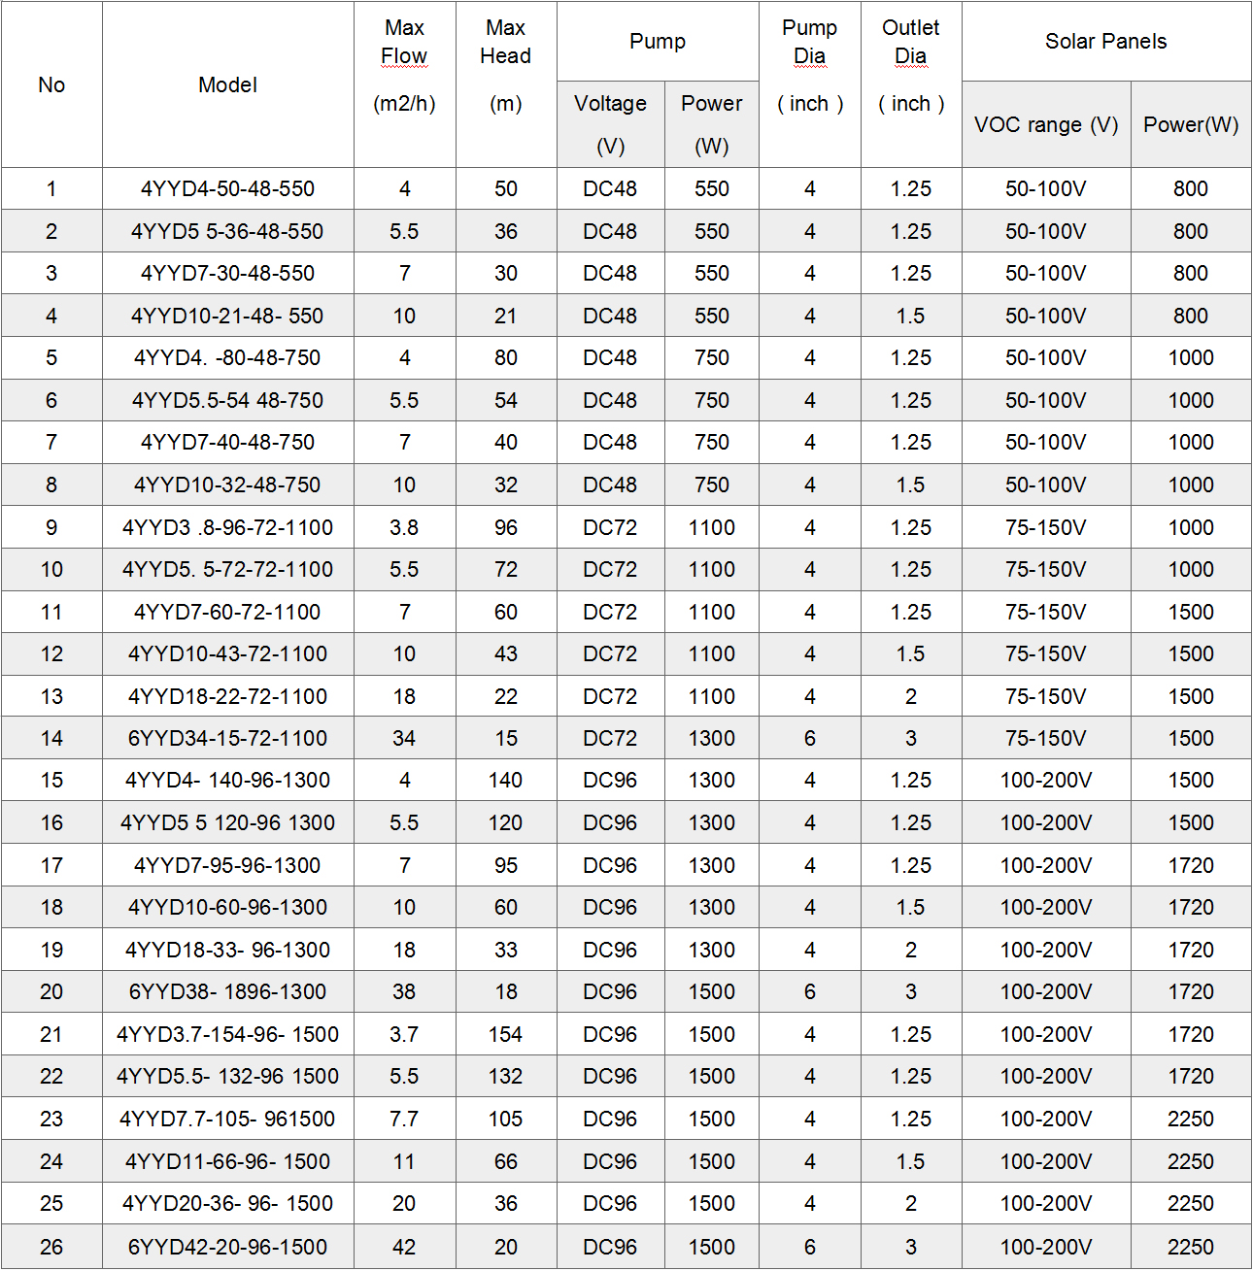Select max head value 105
The width and height of the screenshot is (1253, 1271).
505,1119
